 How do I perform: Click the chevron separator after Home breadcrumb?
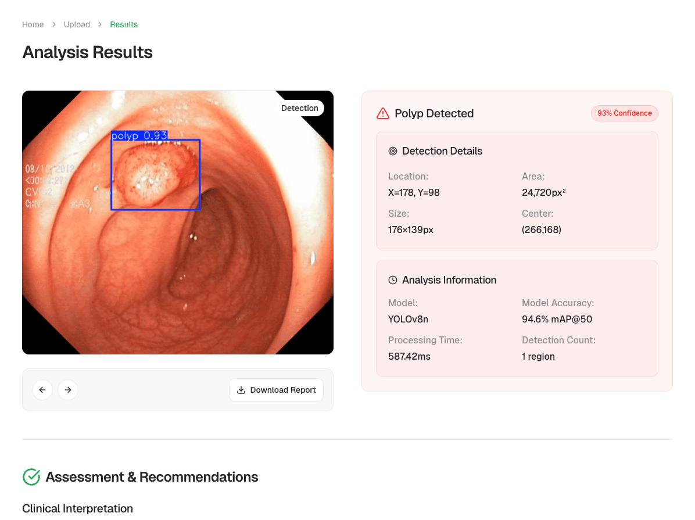click(53, 24)
